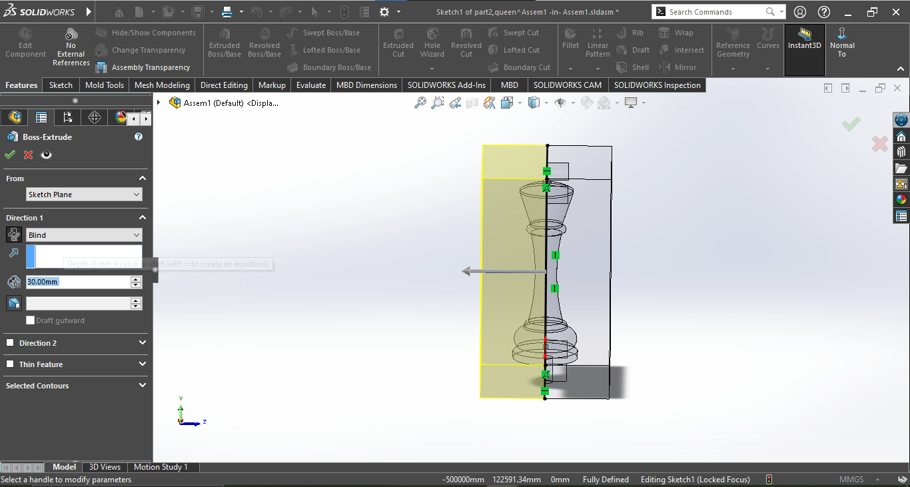Enable the Direction 2 checkbox
Image resolution: width=910 pixels, height=487 pixels.
(x=10, y=343)
